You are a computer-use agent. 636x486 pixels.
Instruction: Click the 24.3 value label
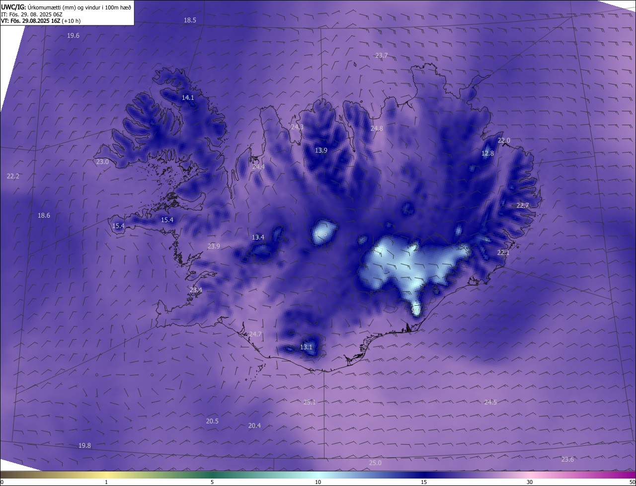click(297, 127)
